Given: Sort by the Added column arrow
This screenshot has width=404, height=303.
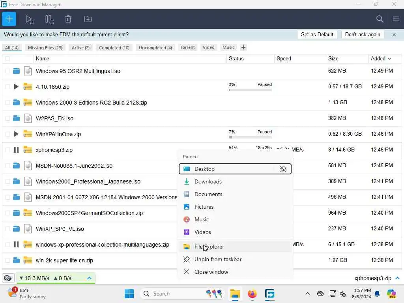Looking at the screenshot, I should click(389, 59).
